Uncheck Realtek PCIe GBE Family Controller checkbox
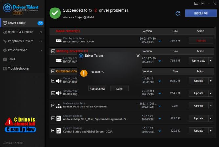This screenshot has width=219, height=147. [x=53, y=106]
